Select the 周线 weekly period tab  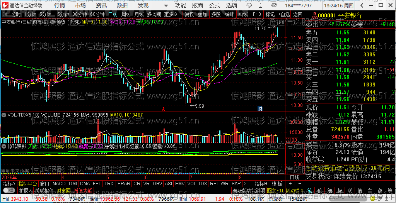(126, 14)
